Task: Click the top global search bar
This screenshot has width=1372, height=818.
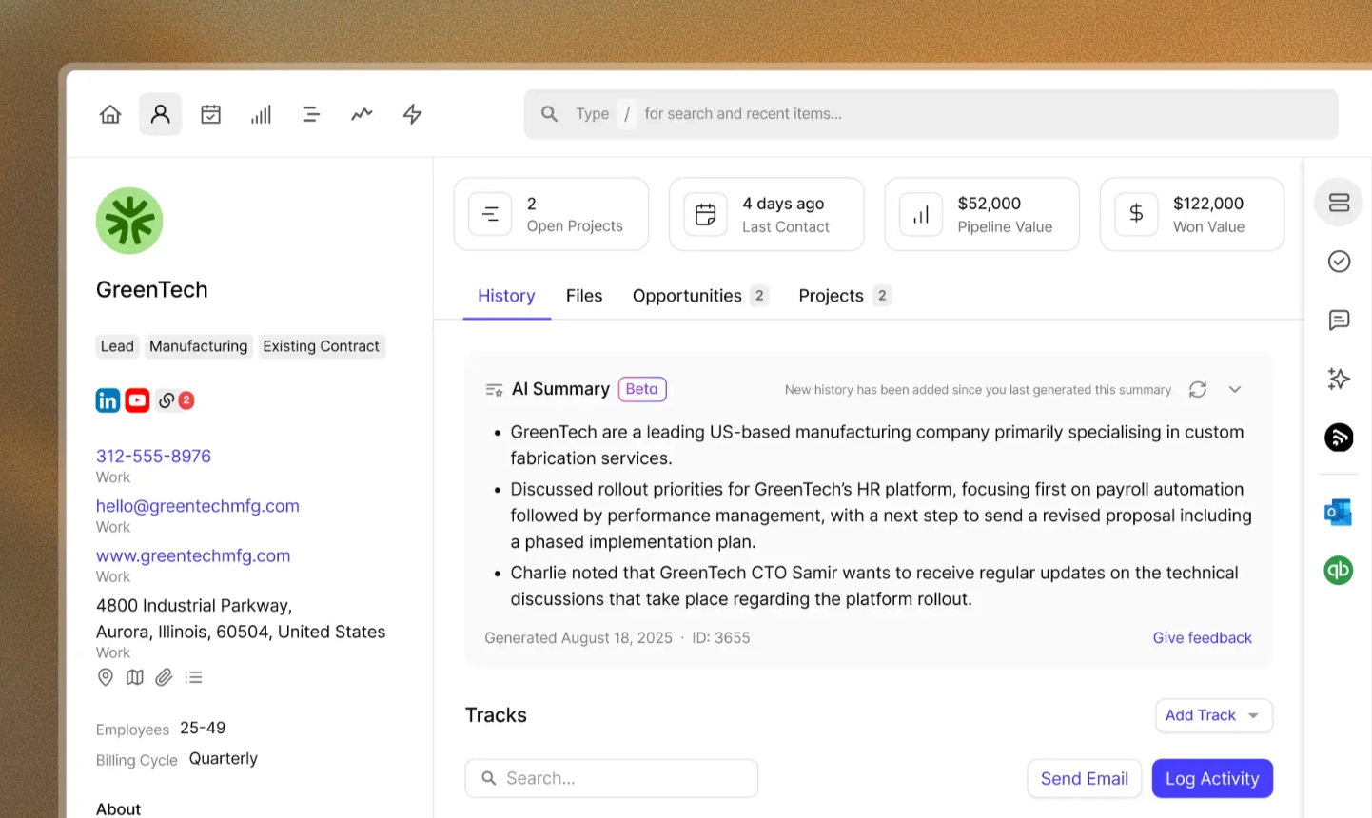Action: 931,114
